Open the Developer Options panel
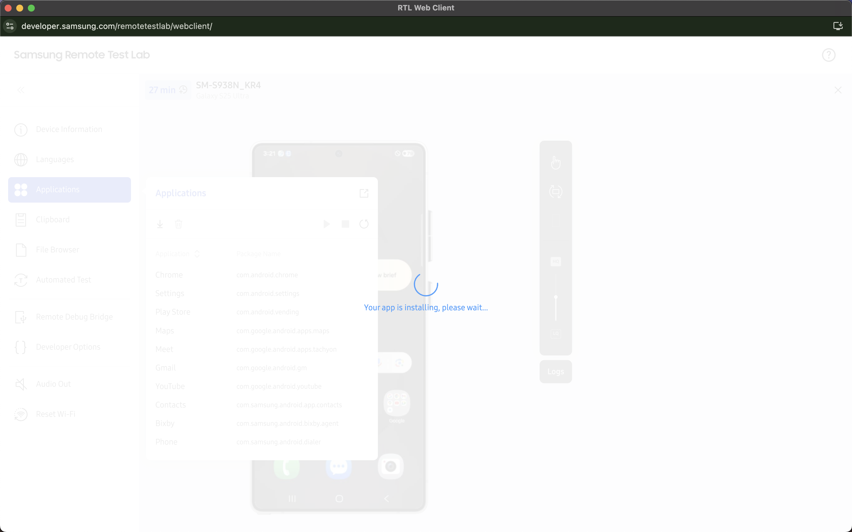This screenshot has width=852, height=532. (69, 347)
